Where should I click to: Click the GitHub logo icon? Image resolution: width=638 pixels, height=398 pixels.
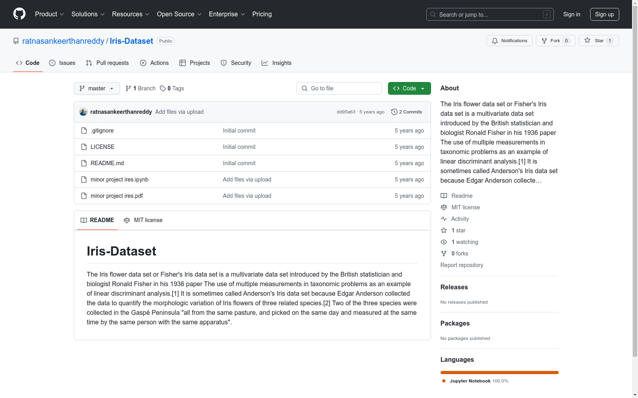pos(19,14)
